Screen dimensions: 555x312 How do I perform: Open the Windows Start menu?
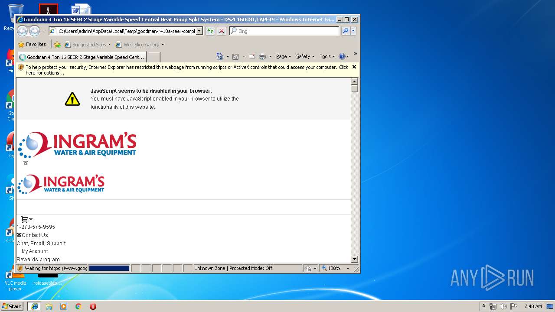12,306
